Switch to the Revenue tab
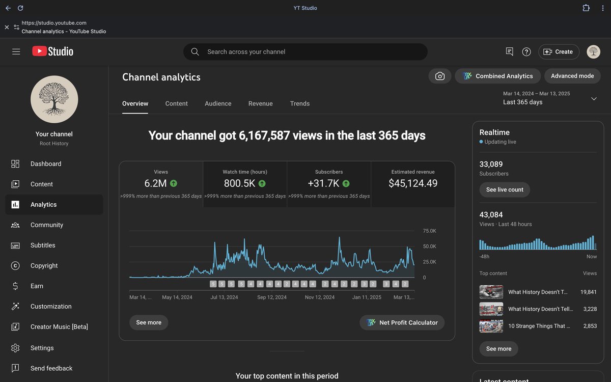Viewport: 611px width, 382px height. (261, 103)
